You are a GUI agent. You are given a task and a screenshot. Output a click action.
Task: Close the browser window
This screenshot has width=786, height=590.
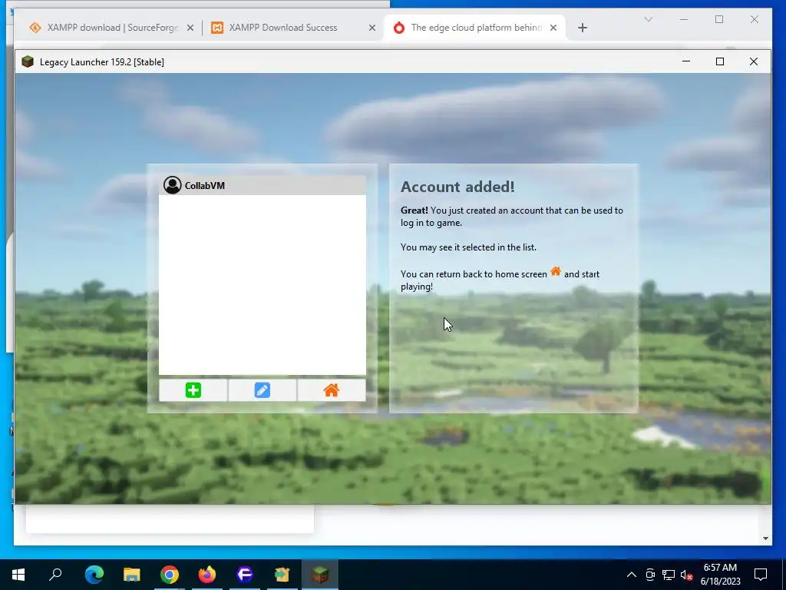755,19
